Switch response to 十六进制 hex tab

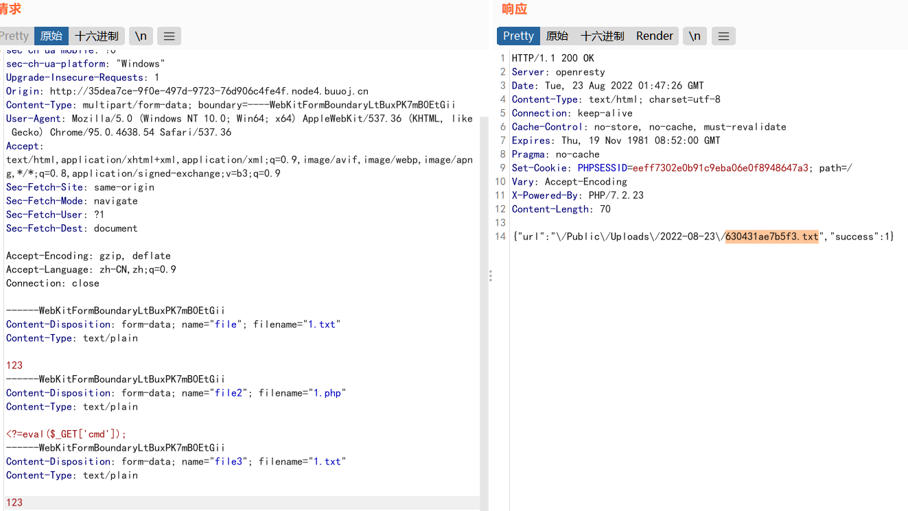point(602,36)
